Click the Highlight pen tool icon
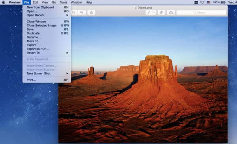The image size is (237, 144). (149, 13)
